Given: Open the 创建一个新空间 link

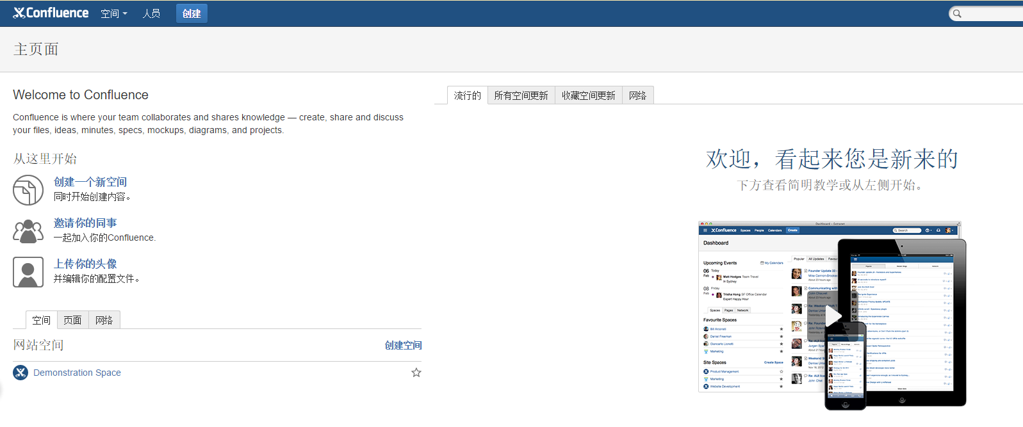Looking at the screenshot, I should (90, 182).
